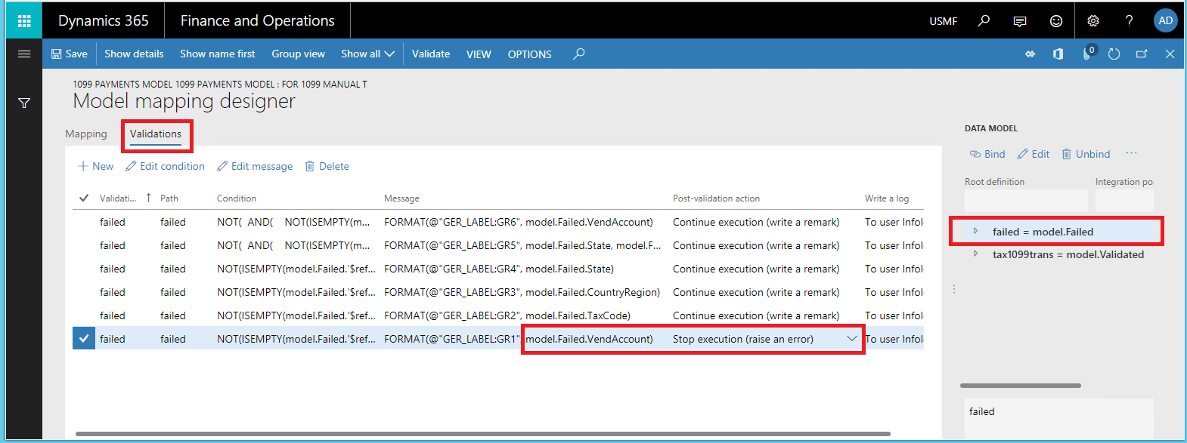Click Edit in the Data model pane
The height and width of the screenshot is (443, 1187).
tap(1034, 154)
